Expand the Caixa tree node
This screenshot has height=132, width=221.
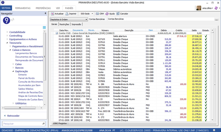click(x=13, y=64)
